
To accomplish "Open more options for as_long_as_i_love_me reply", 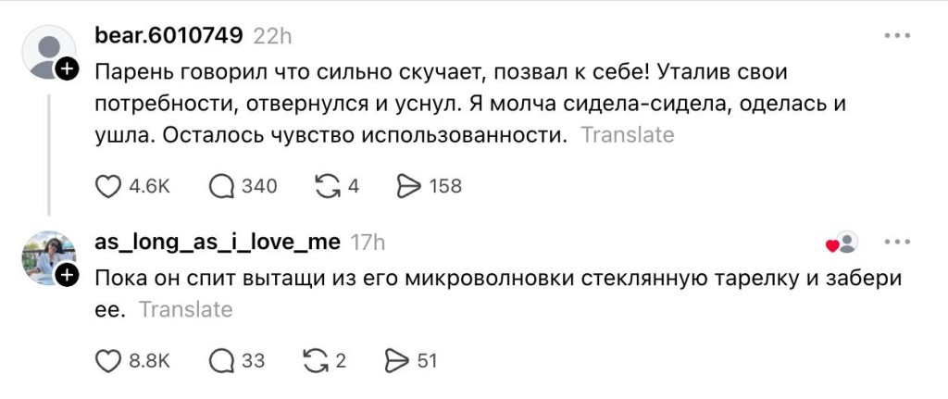I will (897, 243).
